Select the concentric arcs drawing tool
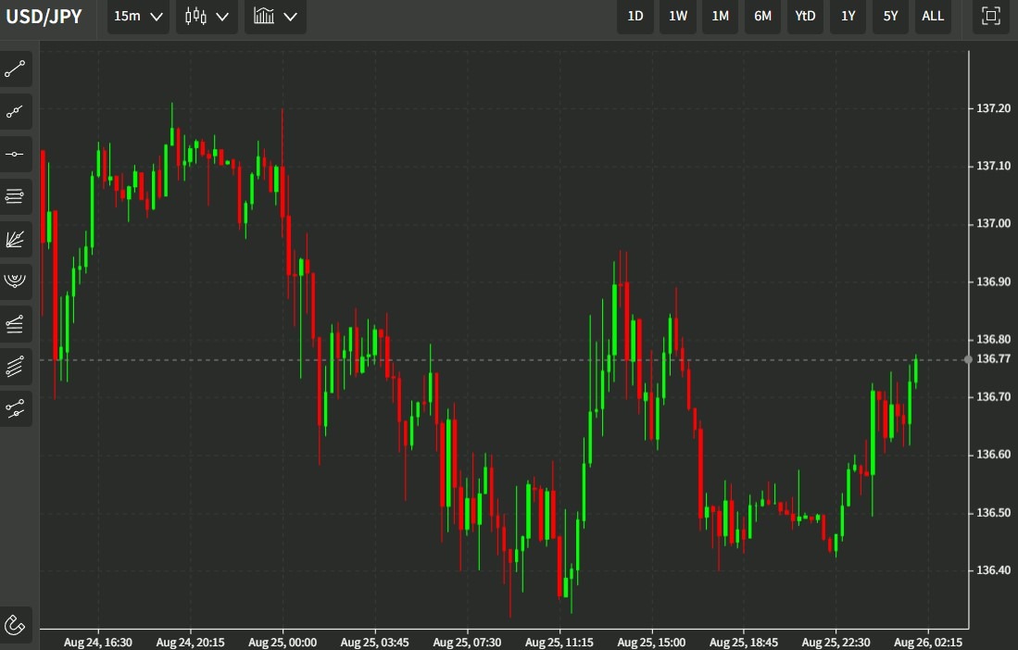 [x=15, y=281]
